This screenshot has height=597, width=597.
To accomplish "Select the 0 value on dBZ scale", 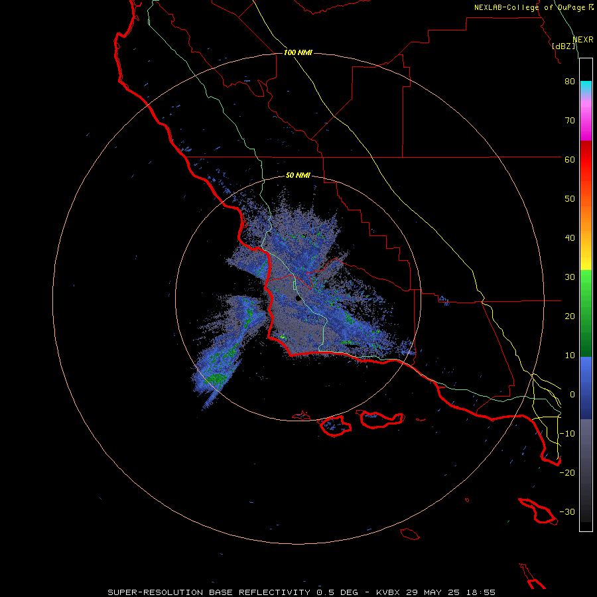I will pyautogui.click(x=572, y=395).
